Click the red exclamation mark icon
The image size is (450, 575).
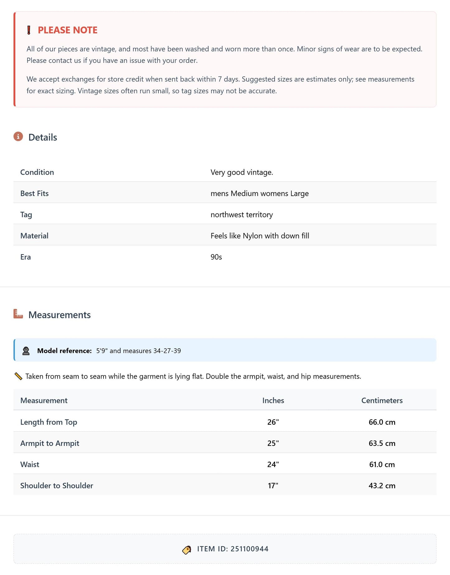(x=29, y=30)
